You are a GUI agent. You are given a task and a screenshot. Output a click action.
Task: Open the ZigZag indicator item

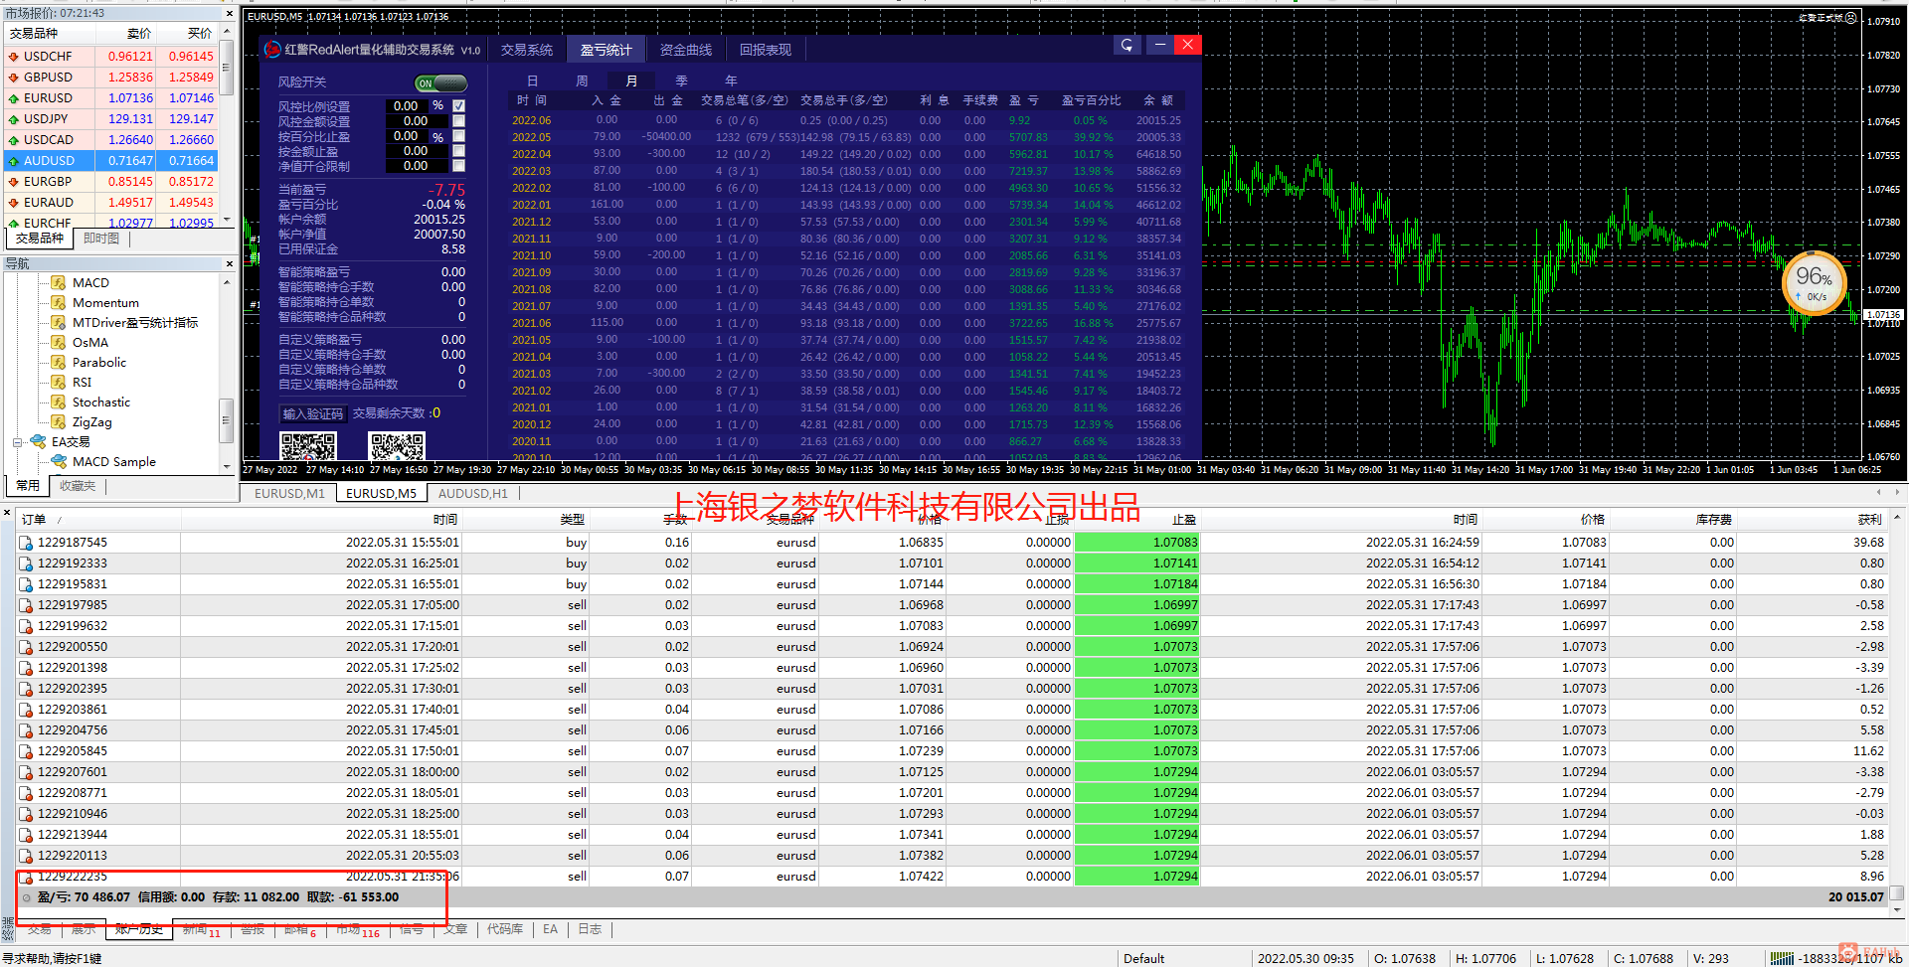(91, 422)
